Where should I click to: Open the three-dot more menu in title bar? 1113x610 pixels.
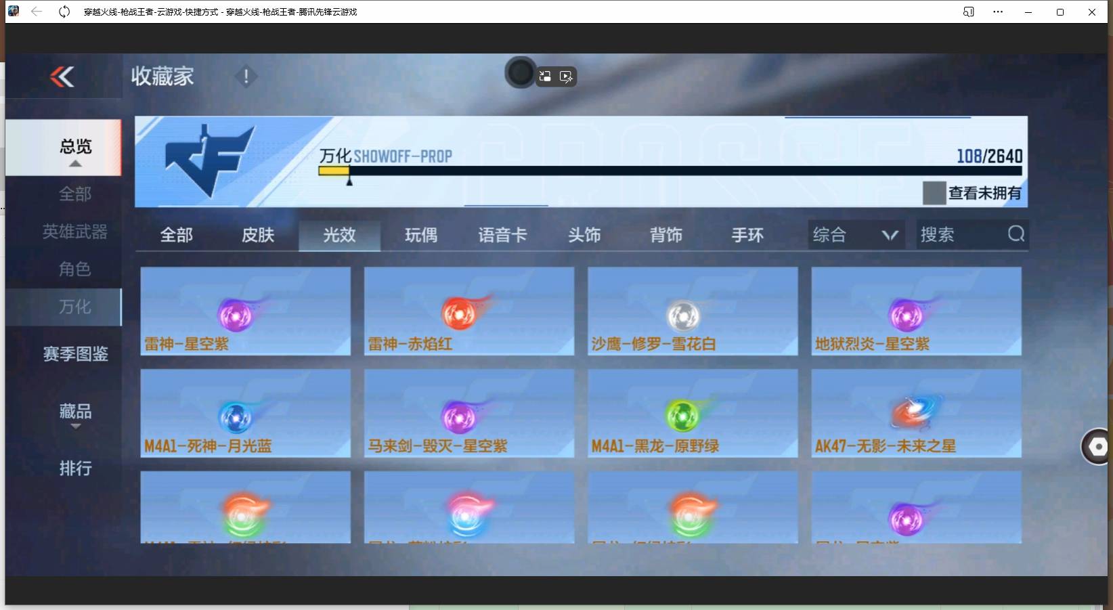[998, 12]
